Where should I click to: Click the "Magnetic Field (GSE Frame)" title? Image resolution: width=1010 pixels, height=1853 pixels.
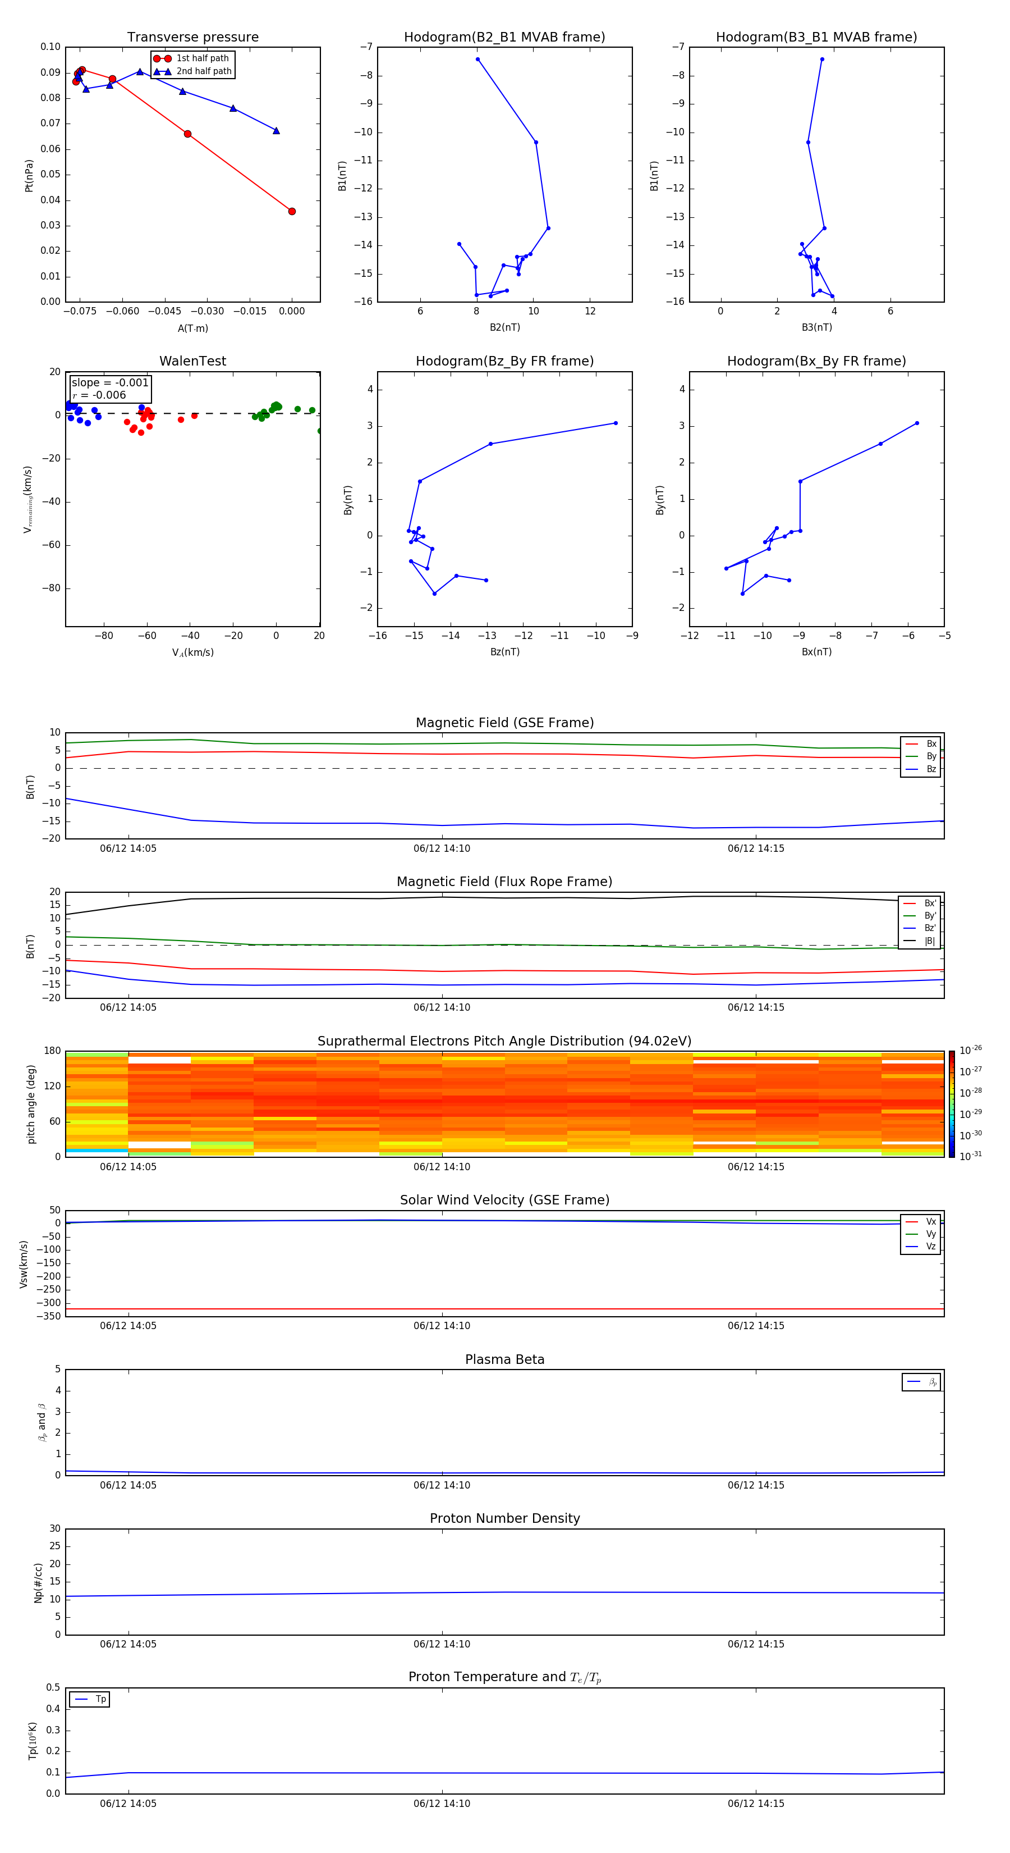pos(504,723)
